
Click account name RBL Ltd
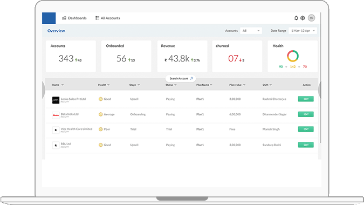coord(66,144)
